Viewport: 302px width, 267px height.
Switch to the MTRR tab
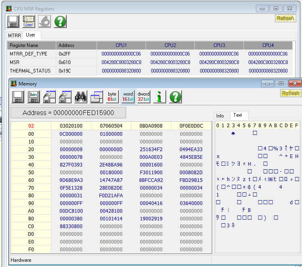coord(14,36)
